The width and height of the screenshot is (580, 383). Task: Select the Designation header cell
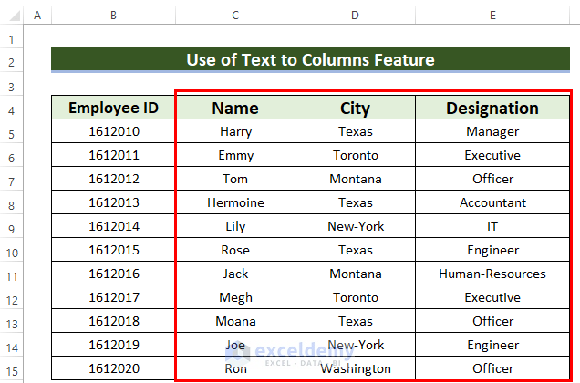(x=492, y=108)
